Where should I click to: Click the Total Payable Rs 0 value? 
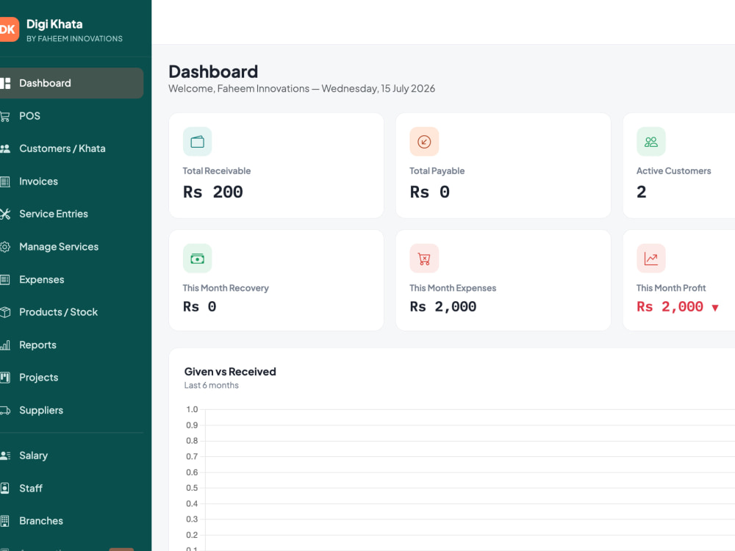[x=430, y=192]
